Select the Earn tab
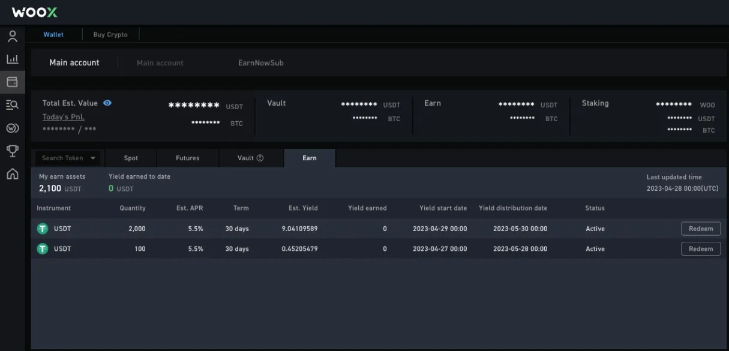 click(310, 158)
